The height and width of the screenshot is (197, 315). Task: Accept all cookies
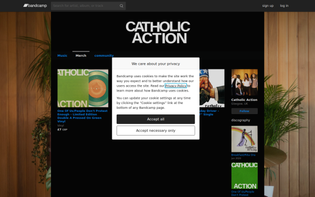(156, 119)
